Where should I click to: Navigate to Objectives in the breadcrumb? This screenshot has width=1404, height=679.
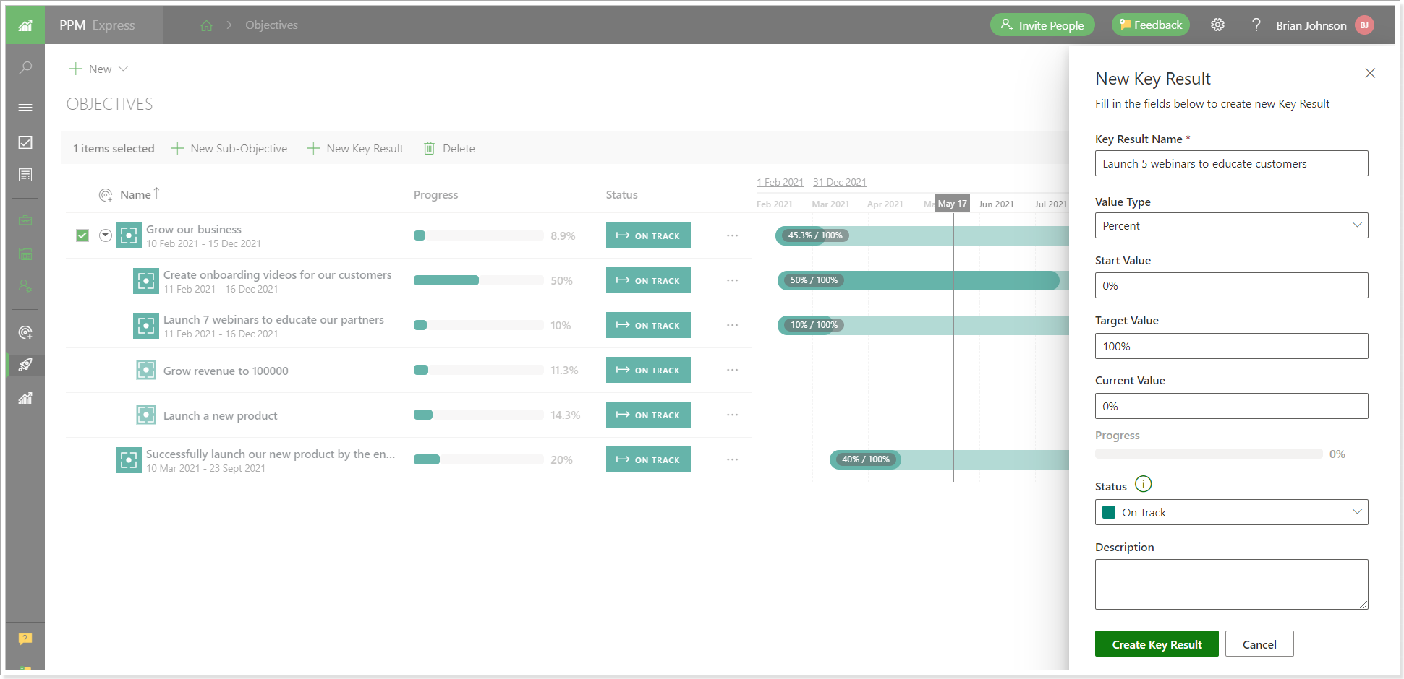pyautogui.click(x=271, y=25)
